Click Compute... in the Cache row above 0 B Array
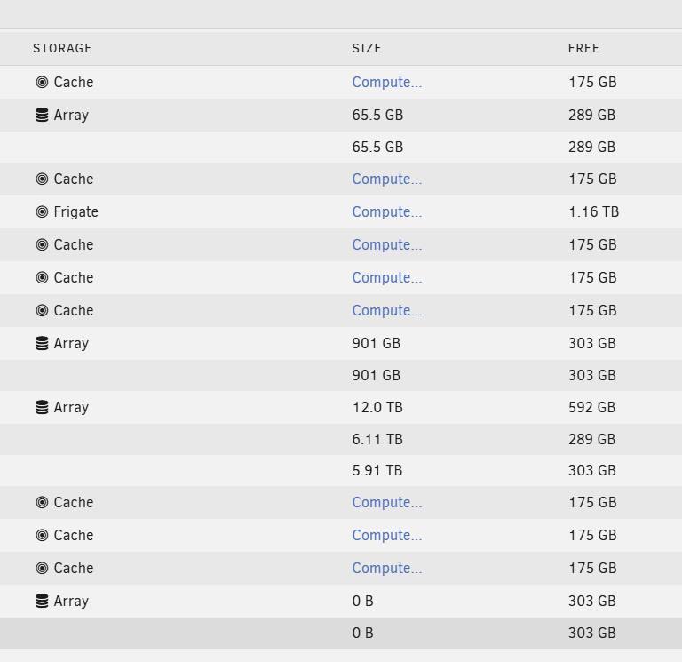 coord(386,568)
